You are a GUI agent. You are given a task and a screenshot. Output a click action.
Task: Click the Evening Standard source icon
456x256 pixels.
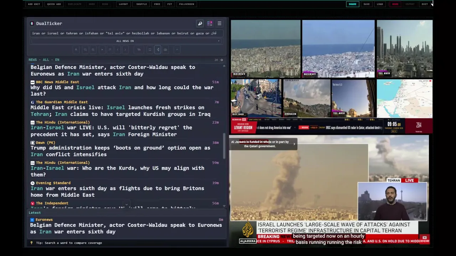click(32, 183)
